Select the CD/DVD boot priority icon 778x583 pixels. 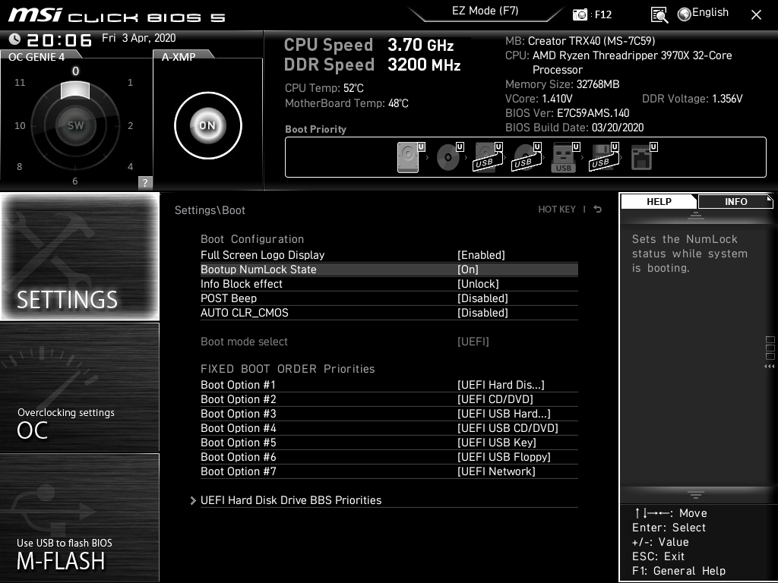point(450,157)
